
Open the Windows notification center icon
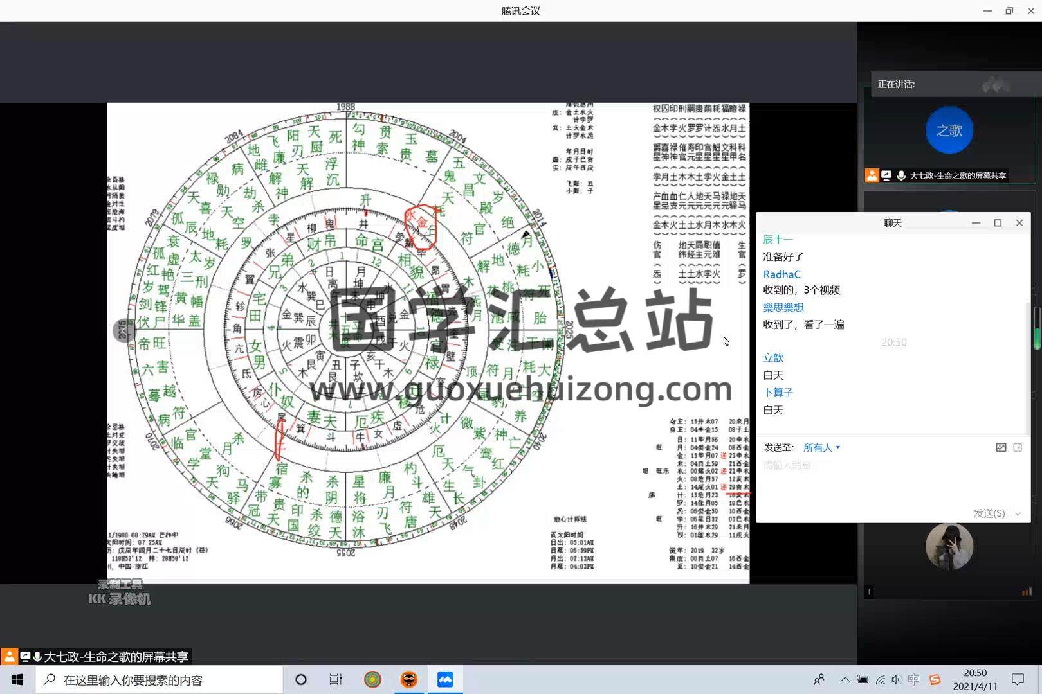(1018, 679)
